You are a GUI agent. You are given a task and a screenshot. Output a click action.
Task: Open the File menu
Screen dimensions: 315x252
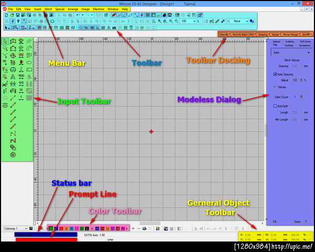coord(10,9)
